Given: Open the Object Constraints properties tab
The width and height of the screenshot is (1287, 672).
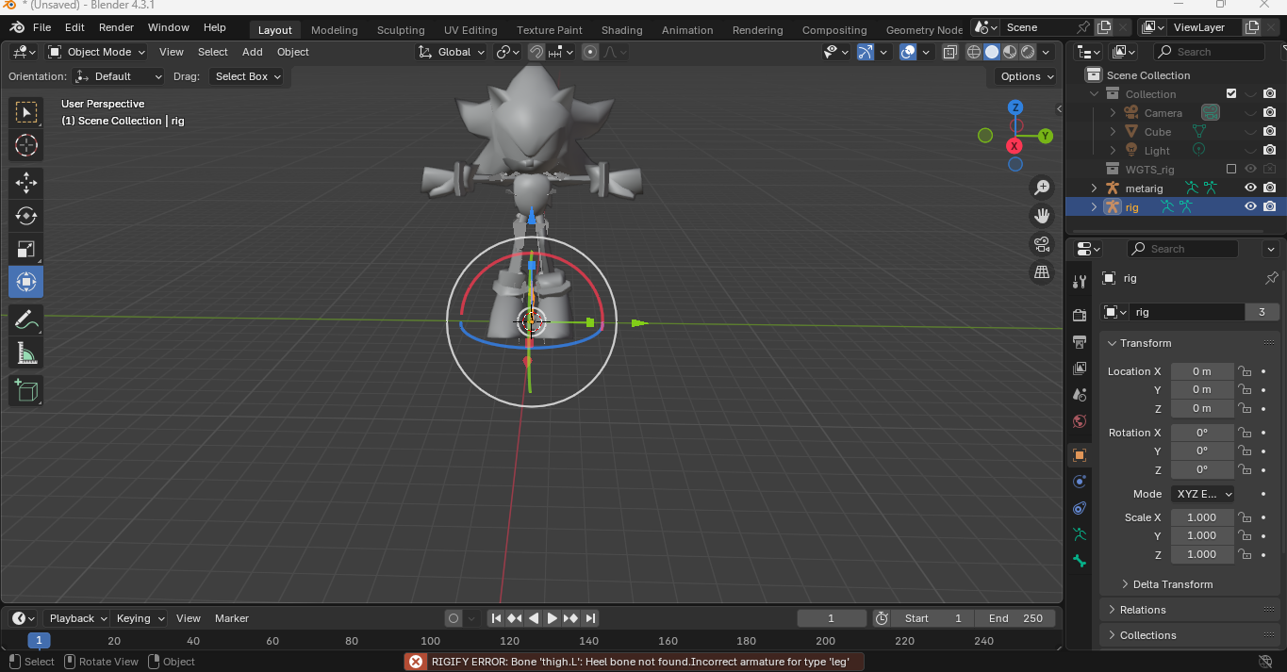Looking at the screenshot, I should tap(1080, 508).
